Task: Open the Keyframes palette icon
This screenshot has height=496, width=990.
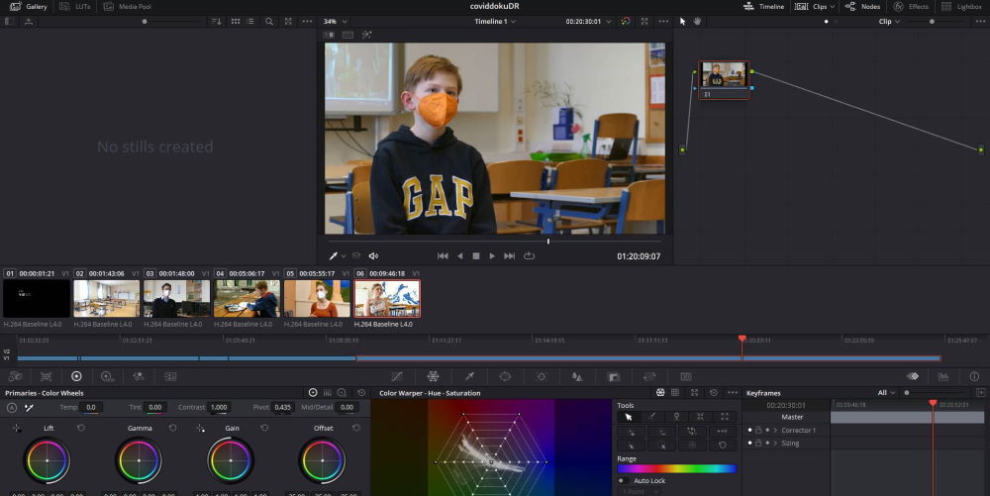Action: [x=913, y=377]
